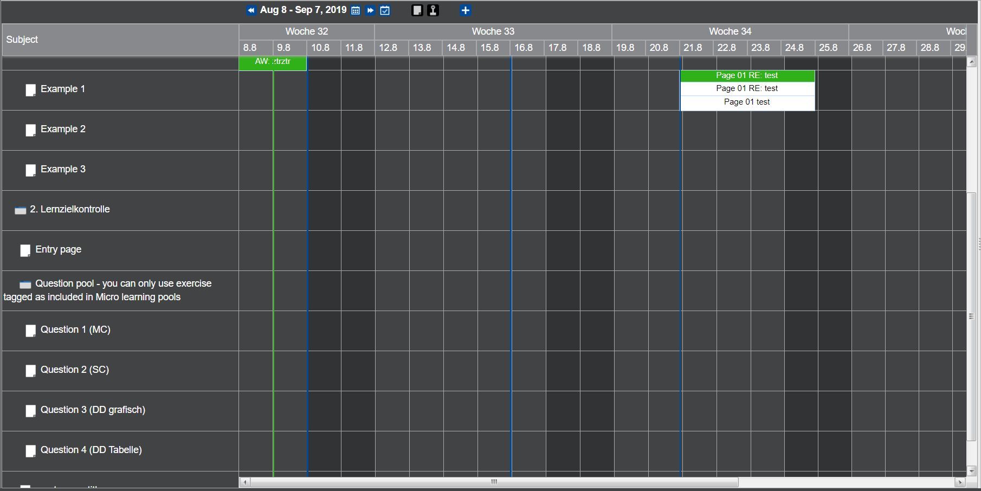Image resolution: width=981 pixels, height=491 pixels.
Task: Click the stamp icon in the top toolbar
Action: (x=433, y=10)
